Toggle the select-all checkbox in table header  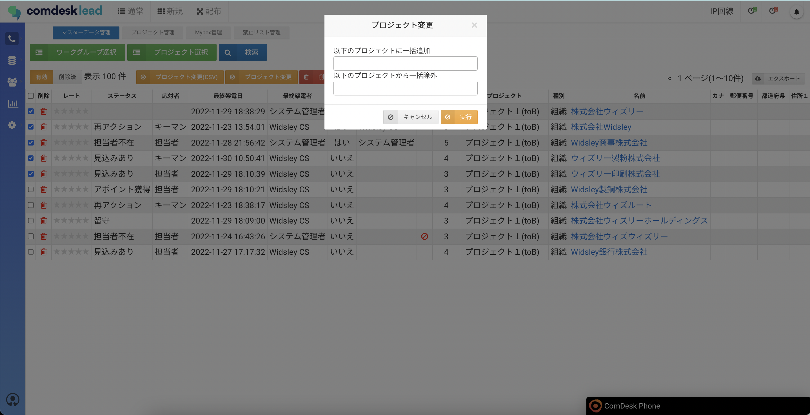coord(31,96)
